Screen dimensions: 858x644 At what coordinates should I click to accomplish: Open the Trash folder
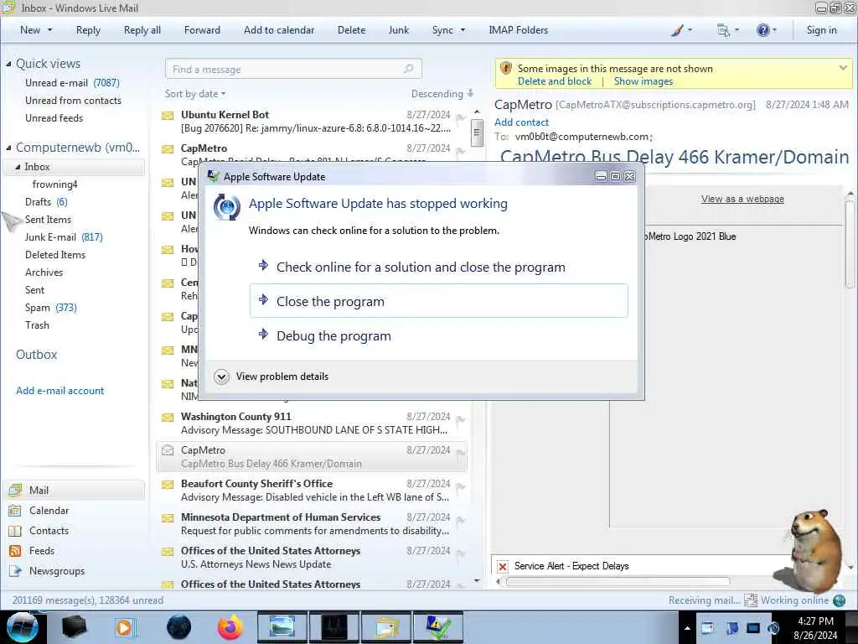pos(37,325)
